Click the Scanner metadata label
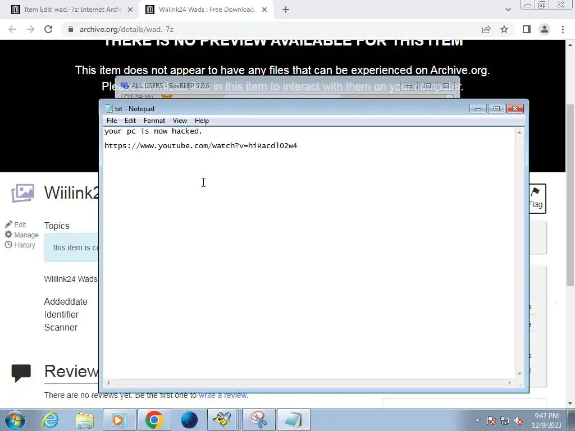Viewport: 575px width, 431px height. coord(61,327)
